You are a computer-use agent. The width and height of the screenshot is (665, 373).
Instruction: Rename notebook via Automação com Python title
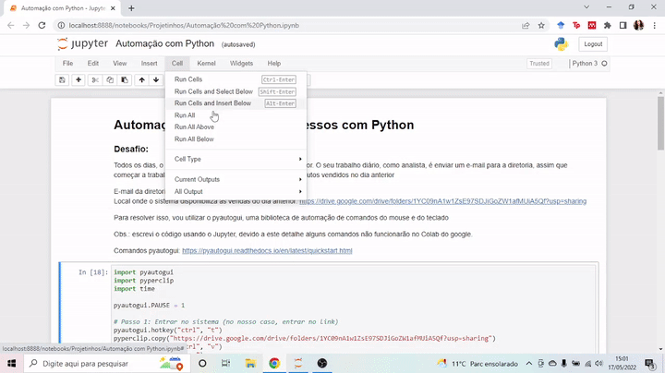tap(165, 43)
